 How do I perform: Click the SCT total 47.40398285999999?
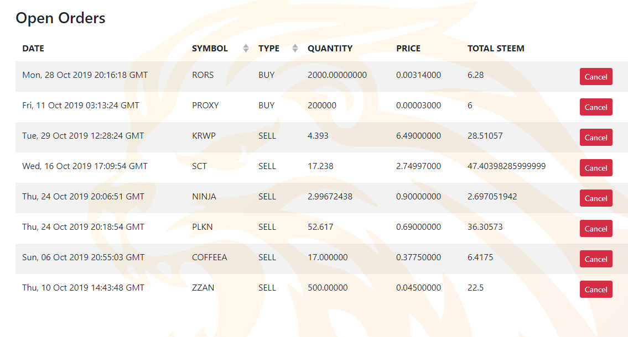(x=506, y=166)
